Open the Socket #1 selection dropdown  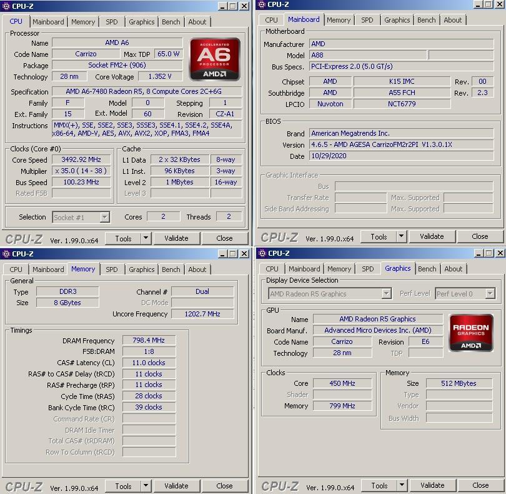tap(104, 217)
